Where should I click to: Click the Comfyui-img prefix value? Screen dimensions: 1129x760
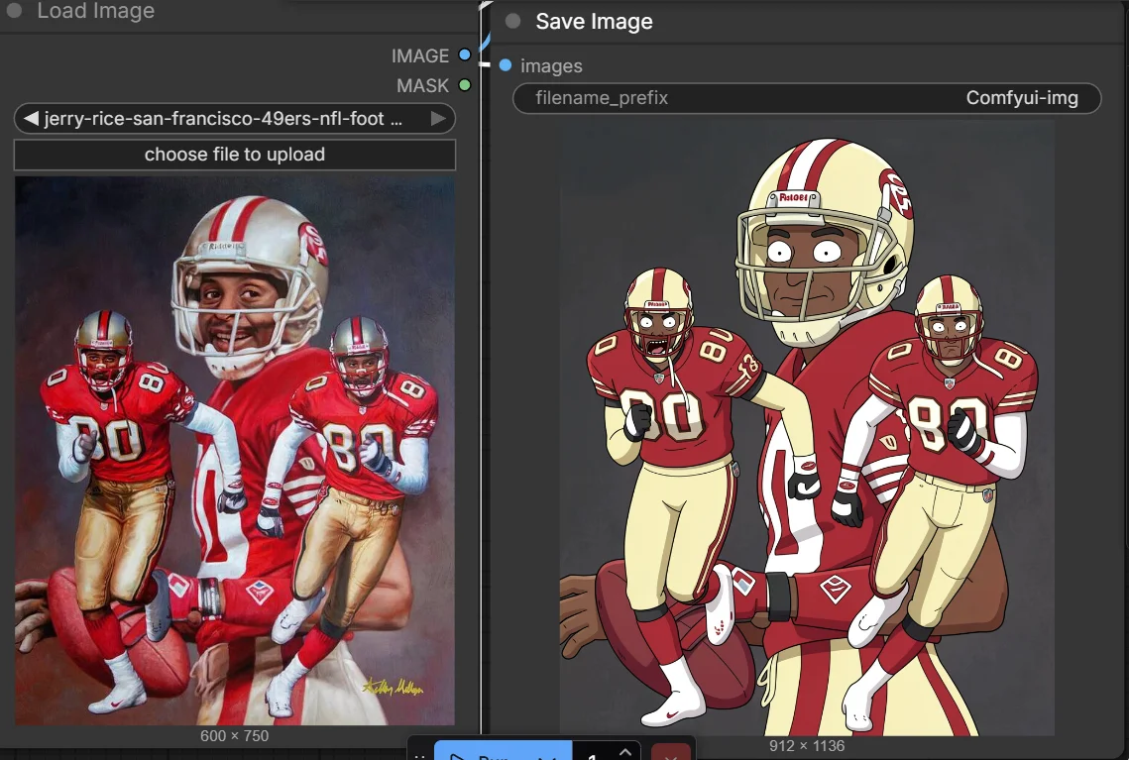[1022, 98]
